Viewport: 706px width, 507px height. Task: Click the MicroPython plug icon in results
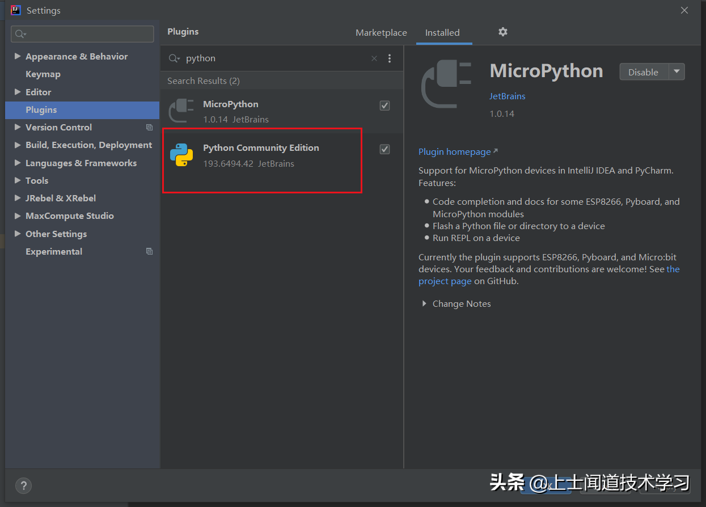[x=181, y=111]
